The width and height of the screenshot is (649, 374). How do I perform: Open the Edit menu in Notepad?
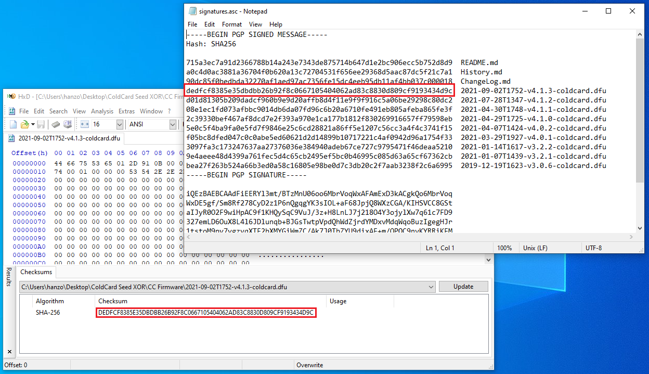pyautogui.click(x=210, y=24)
